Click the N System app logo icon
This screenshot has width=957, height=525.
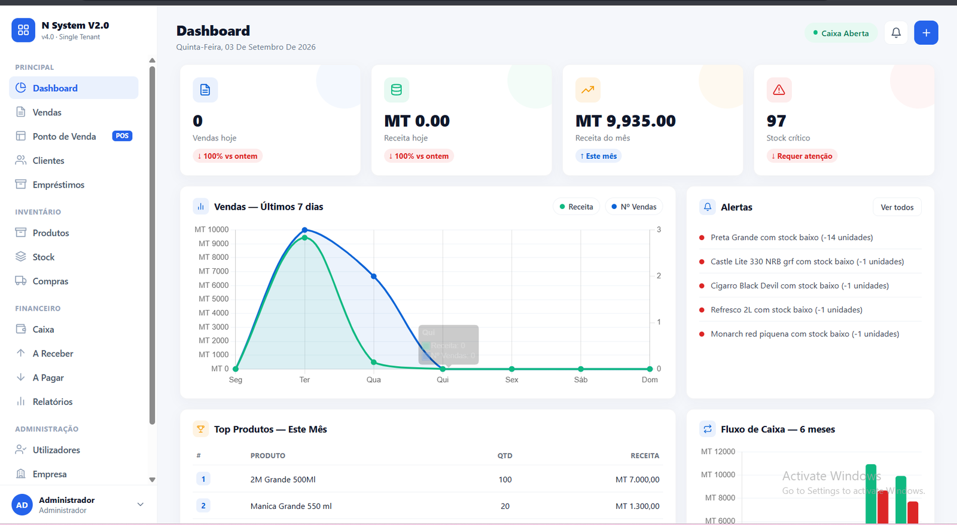[x=23, y=30]
